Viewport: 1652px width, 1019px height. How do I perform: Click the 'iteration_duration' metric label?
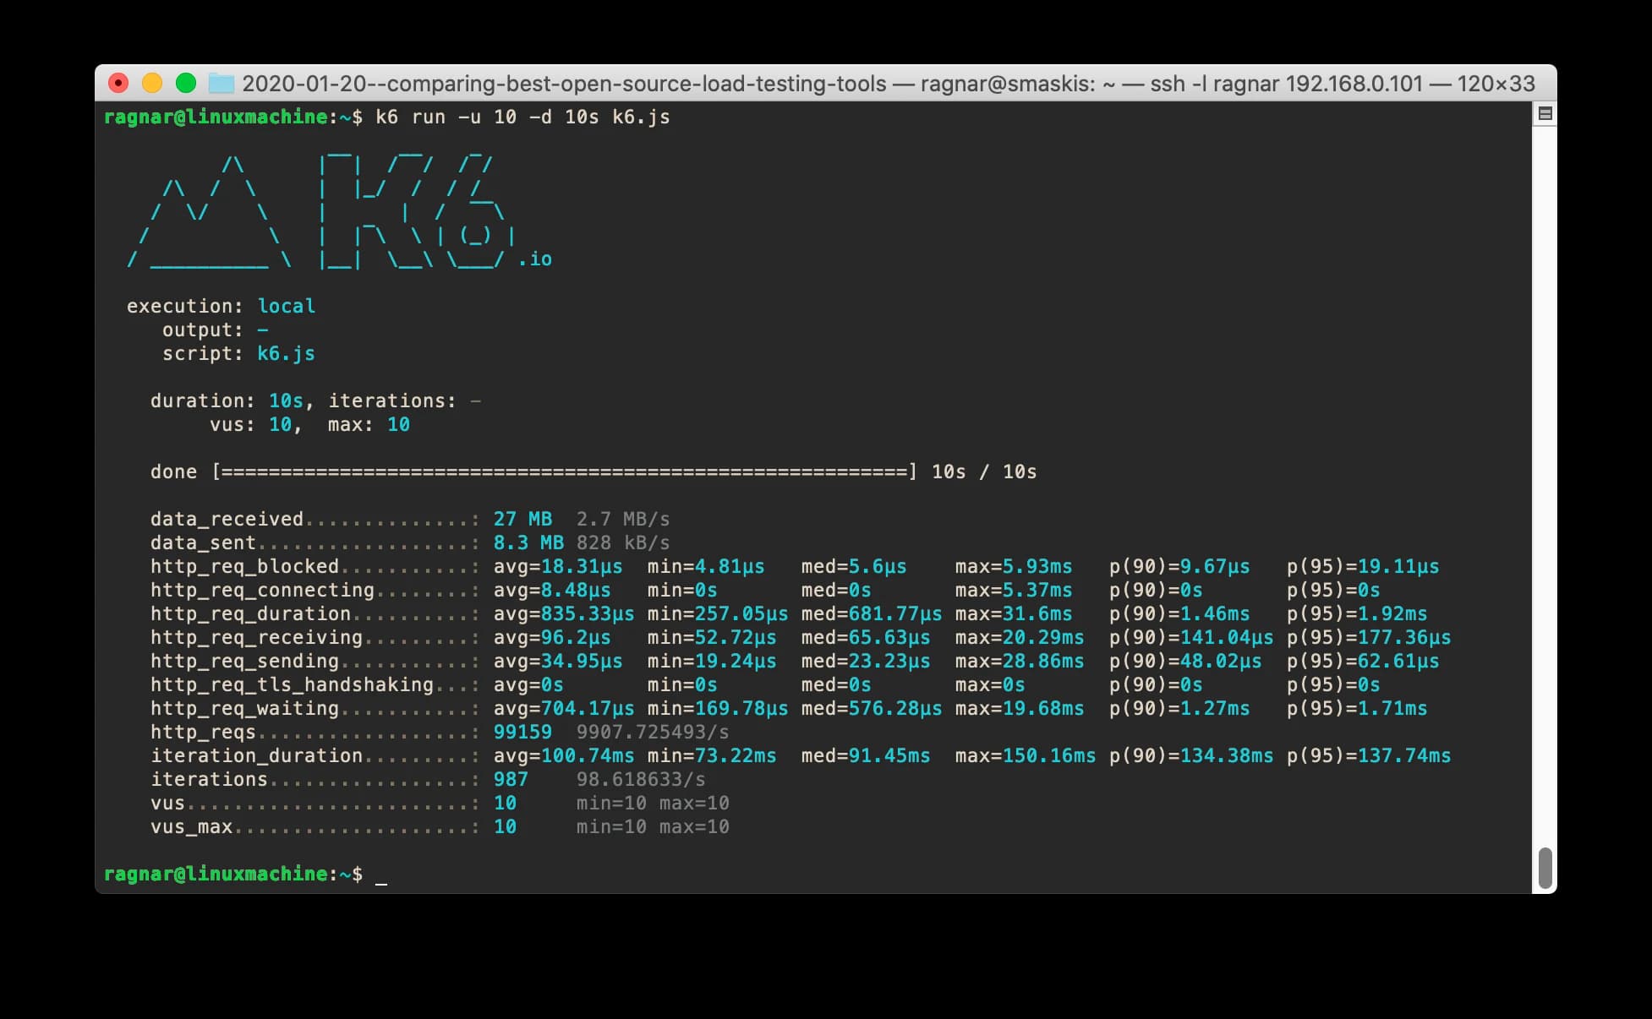pyautogui.click(x=256, y=755)
